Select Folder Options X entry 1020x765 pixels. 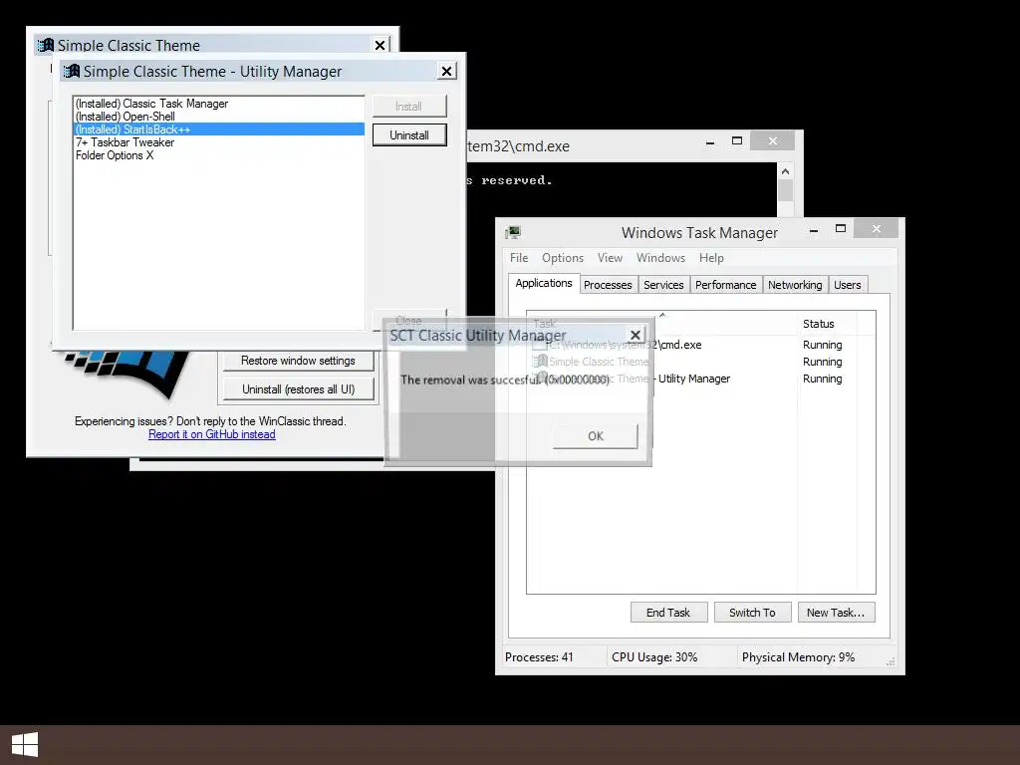point(218,155)
